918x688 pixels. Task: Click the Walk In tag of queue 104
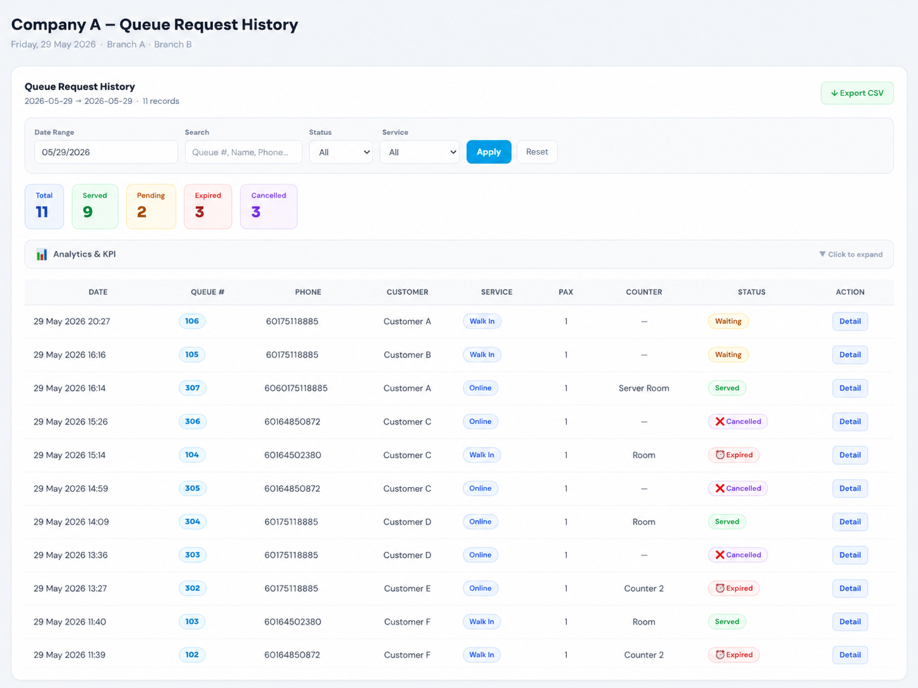pyautogui.click(x=482, y=455)
